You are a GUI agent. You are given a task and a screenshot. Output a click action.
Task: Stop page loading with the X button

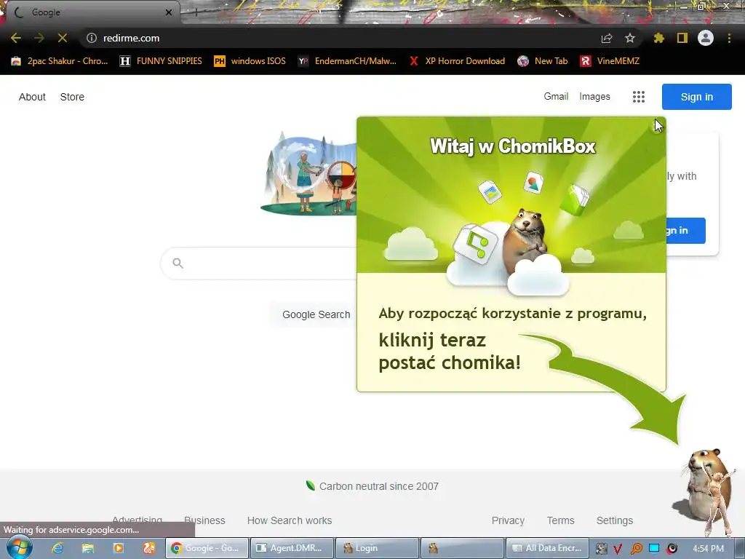click(63, 38)
